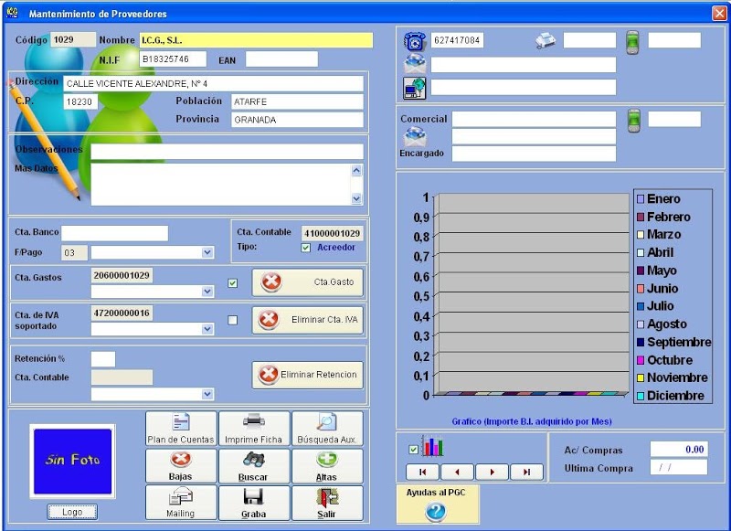Screen dimensions: 731x531
Task: Click the Código field 1029
Action: coord(73,39)
